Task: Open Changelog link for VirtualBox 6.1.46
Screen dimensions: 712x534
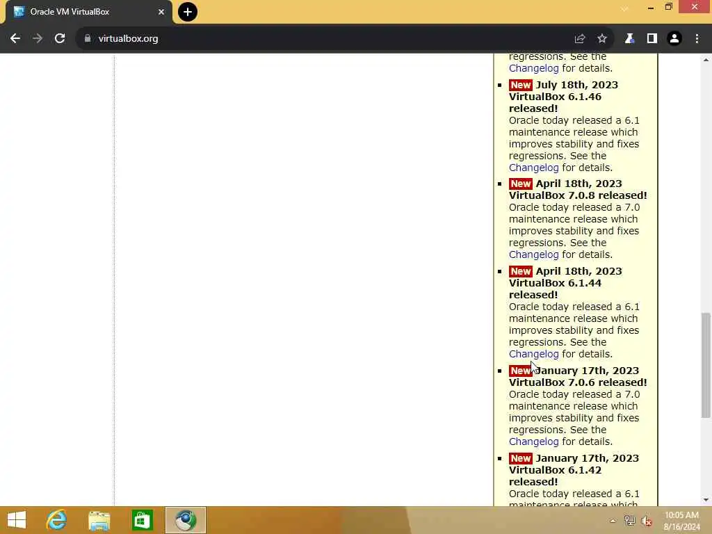Action: tap(533, 168)
